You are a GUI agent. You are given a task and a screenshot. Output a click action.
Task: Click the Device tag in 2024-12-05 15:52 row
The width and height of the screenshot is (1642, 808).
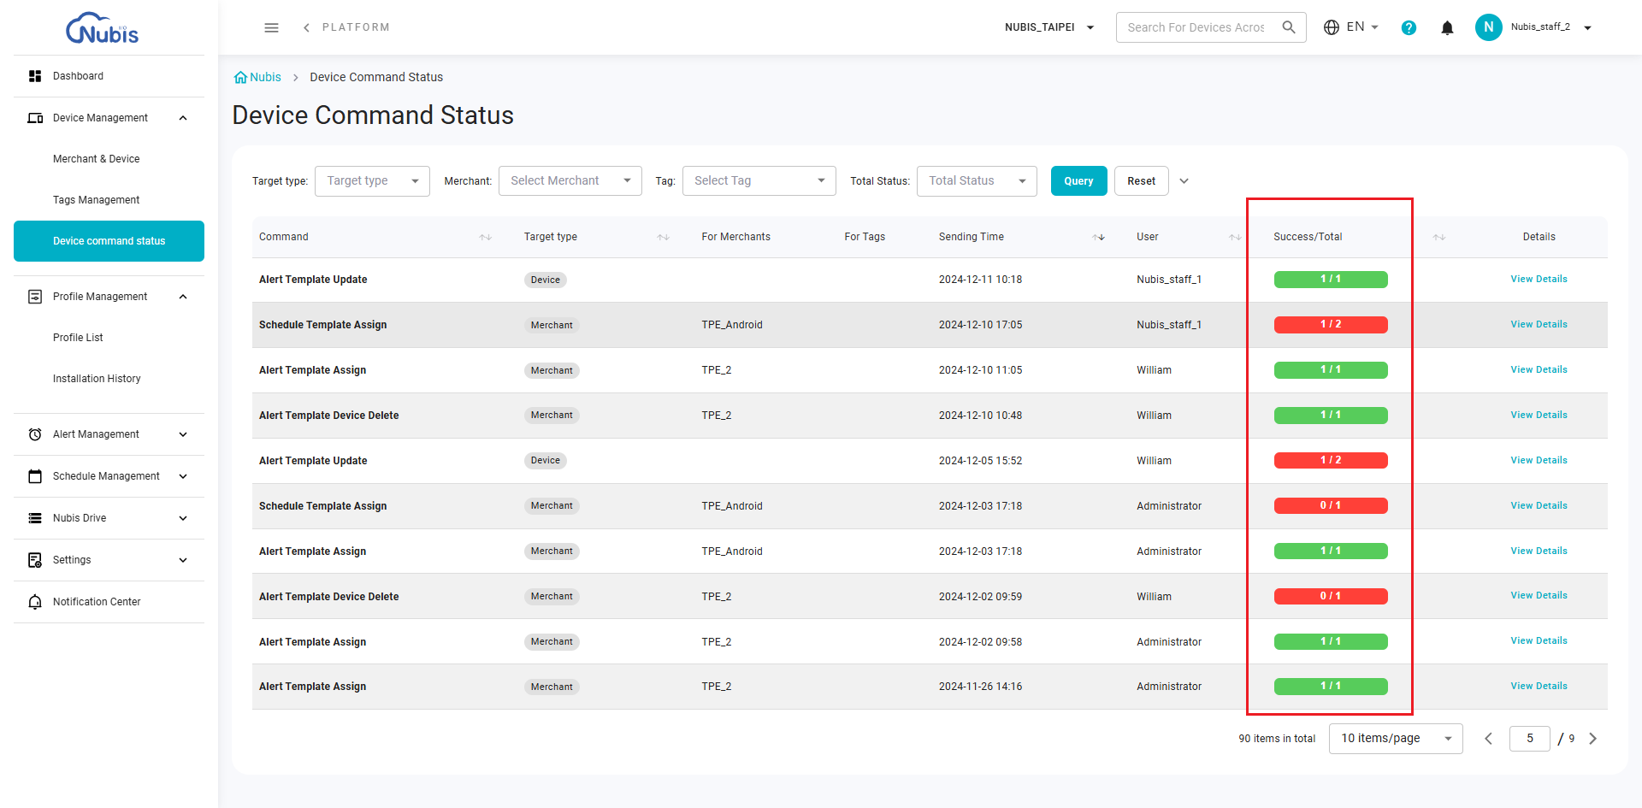point(546,461)
